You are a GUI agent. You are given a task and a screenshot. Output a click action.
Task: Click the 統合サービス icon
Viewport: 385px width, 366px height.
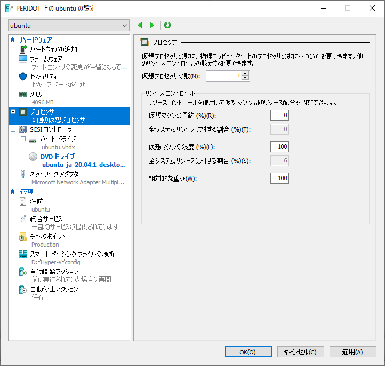tap(23, 219)
